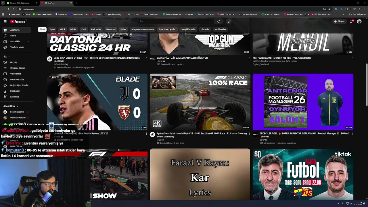The width and height of the screenshot is (368, 207).
Task: Open MalDrift channel avatar
Action: 152,135
